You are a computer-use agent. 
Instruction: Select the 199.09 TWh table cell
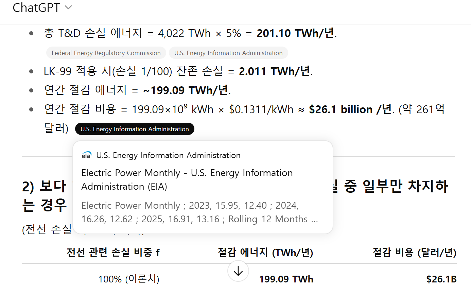click(x=286, y=279)
